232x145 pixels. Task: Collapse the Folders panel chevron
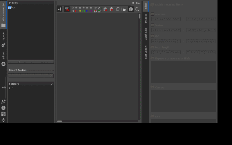[x=52, y=84]
